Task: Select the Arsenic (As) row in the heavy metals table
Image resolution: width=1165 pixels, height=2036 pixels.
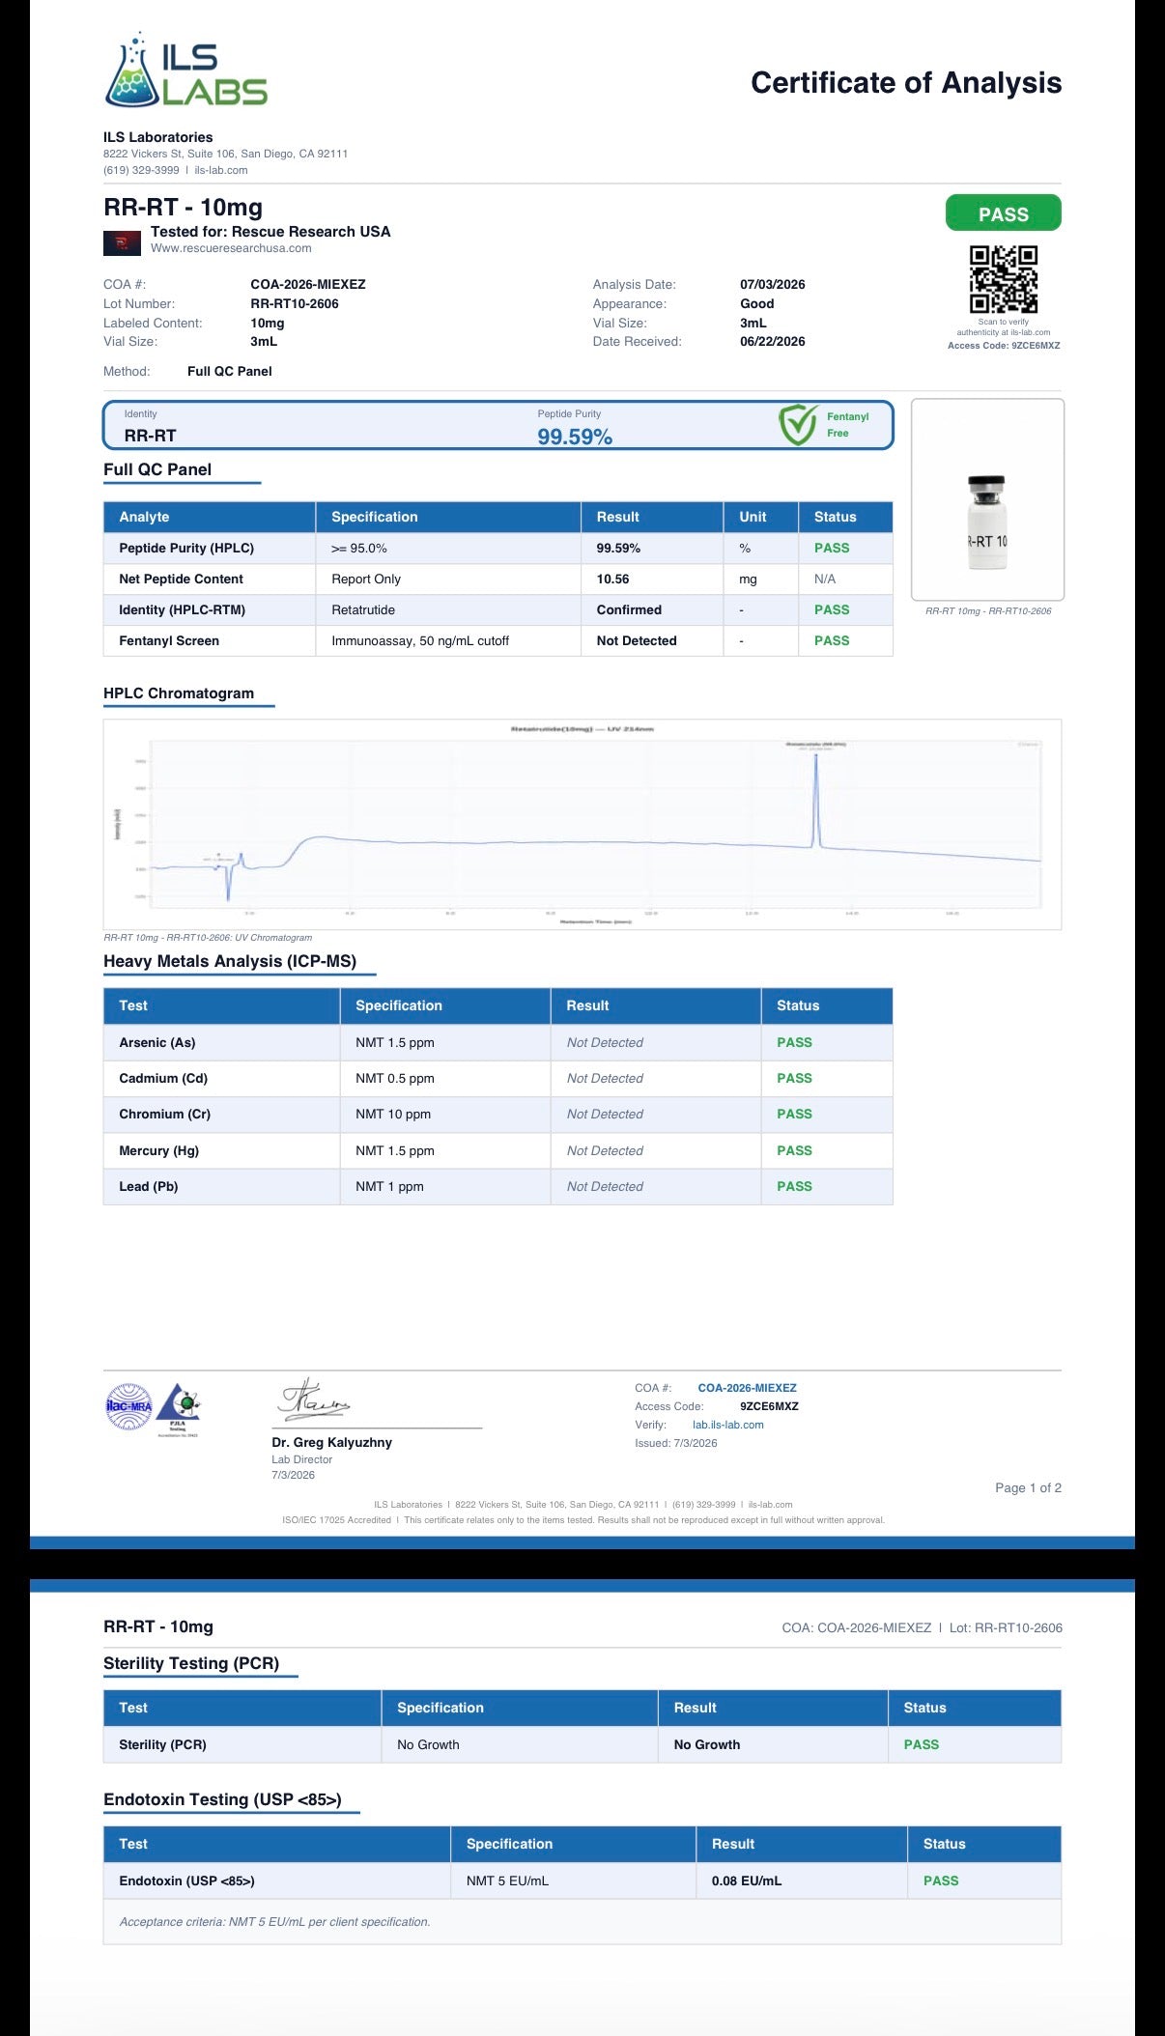Action: (x=497, y=1042)
